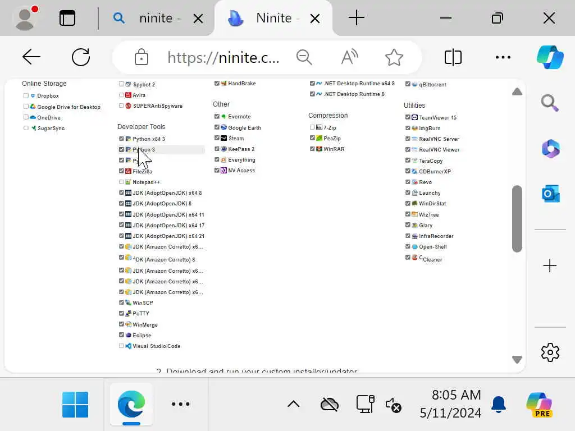Click the Google Earth label
Image resolution: width=575 pixels, height=431 pixels.
pos(244,127)
